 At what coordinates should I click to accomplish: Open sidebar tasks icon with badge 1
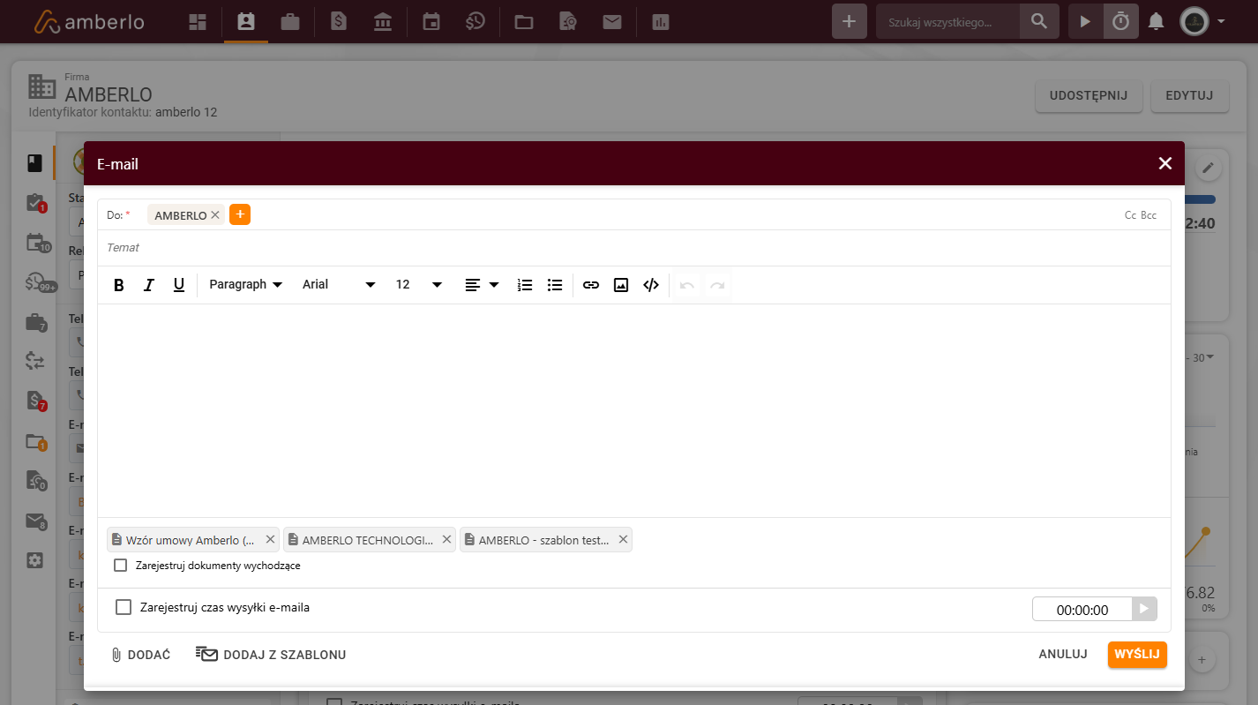coord(35,204)
